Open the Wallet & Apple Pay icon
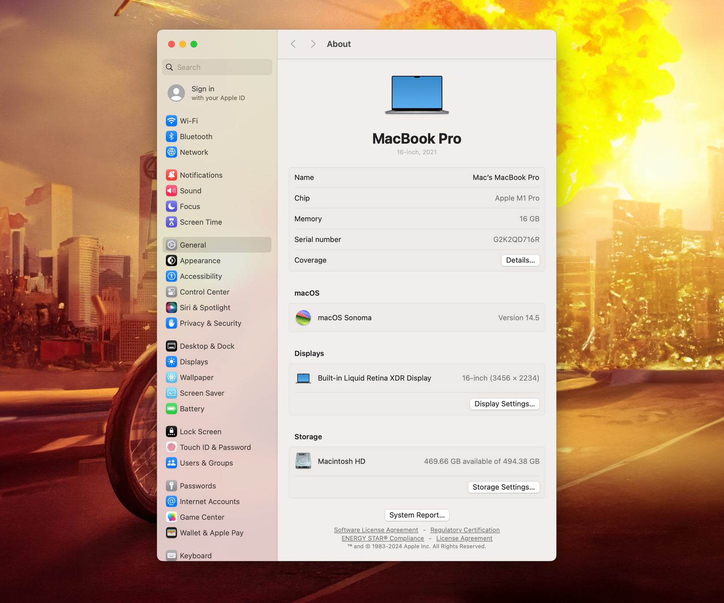The height and width of the screenshot is (603, 724). (171, 532)
